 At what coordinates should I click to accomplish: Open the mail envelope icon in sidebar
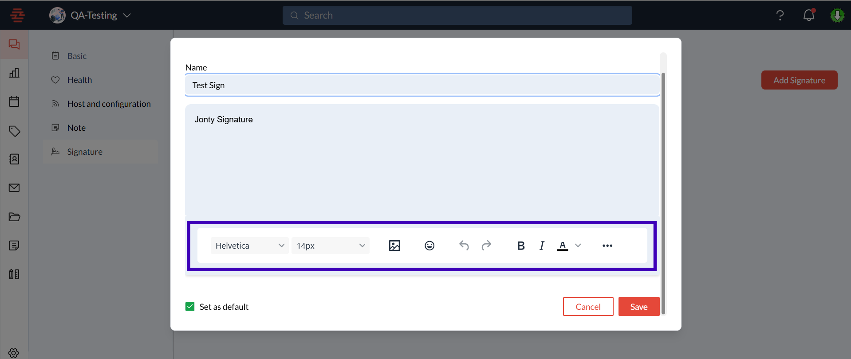click(x=14, y=188)
